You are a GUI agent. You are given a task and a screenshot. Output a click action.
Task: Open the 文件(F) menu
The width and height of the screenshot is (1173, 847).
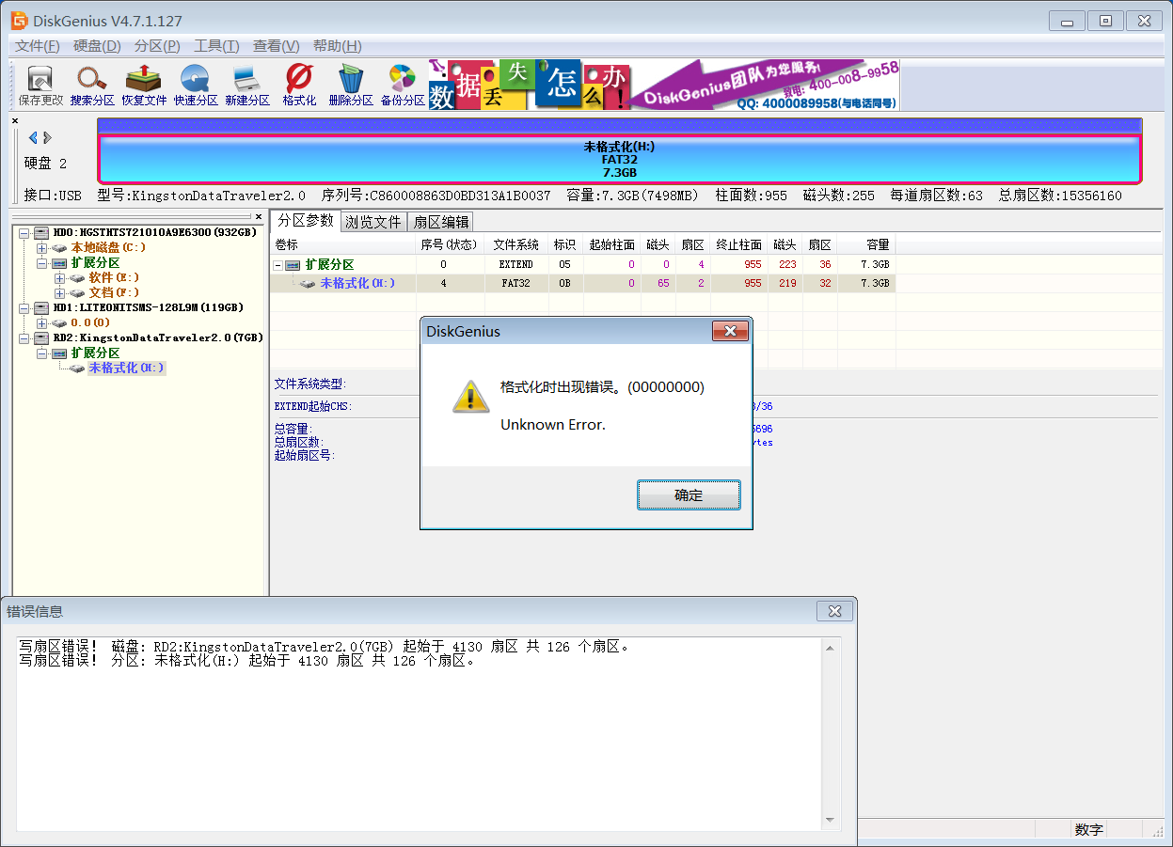(x=38, y=46)
